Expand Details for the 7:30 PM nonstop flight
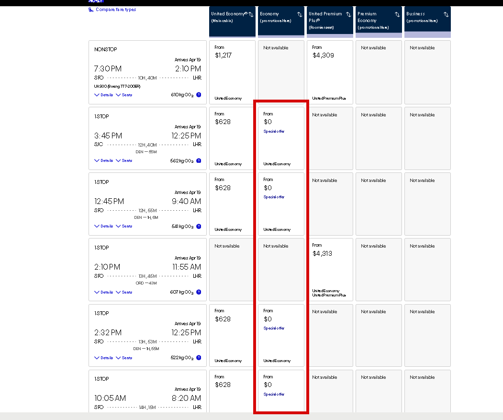This screenshot has width=503, height=420. (x=104, y=95)
